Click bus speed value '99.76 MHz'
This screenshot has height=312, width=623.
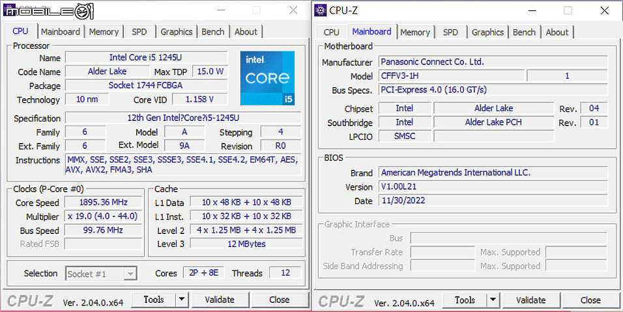104,230
